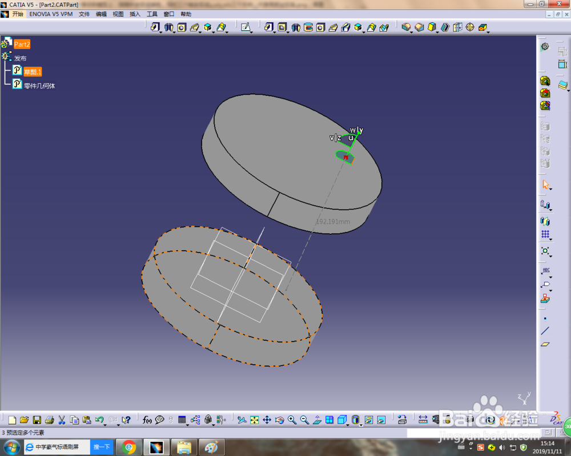The height and width of the screenshot is (456, 571).
Task: Select the Thread/Tap tool
Action: (x=470, y=27)
